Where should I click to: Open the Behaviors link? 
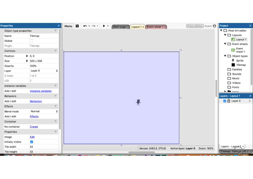pyautogui.click(x=36, y=101)
